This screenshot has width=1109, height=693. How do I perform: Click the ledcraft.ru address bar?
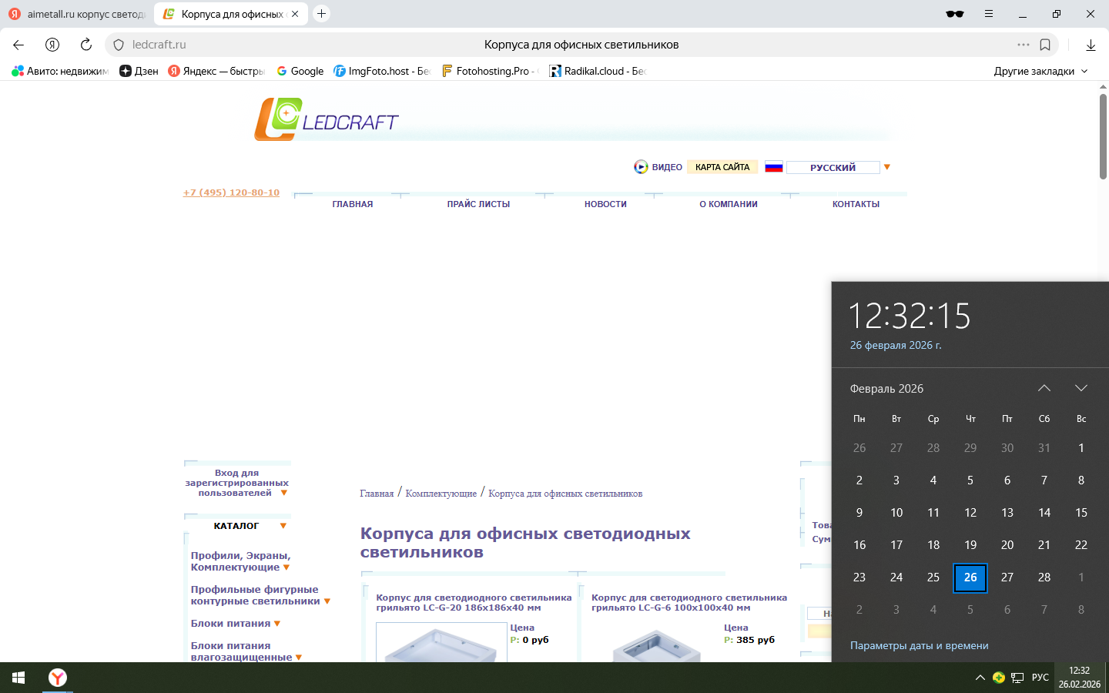coord(308,45)
